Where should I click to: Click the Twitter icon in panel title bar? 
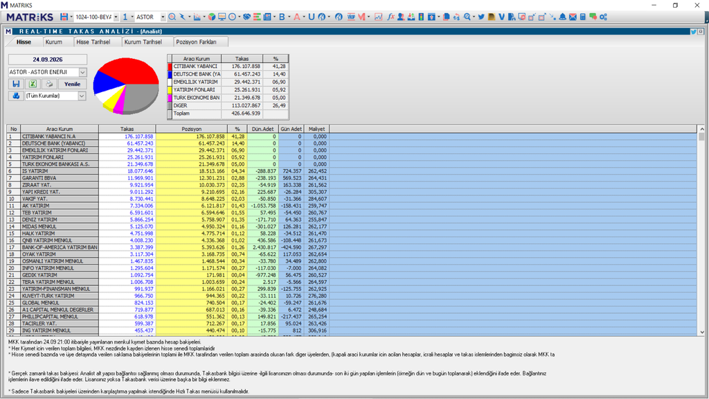coord(693,31)
